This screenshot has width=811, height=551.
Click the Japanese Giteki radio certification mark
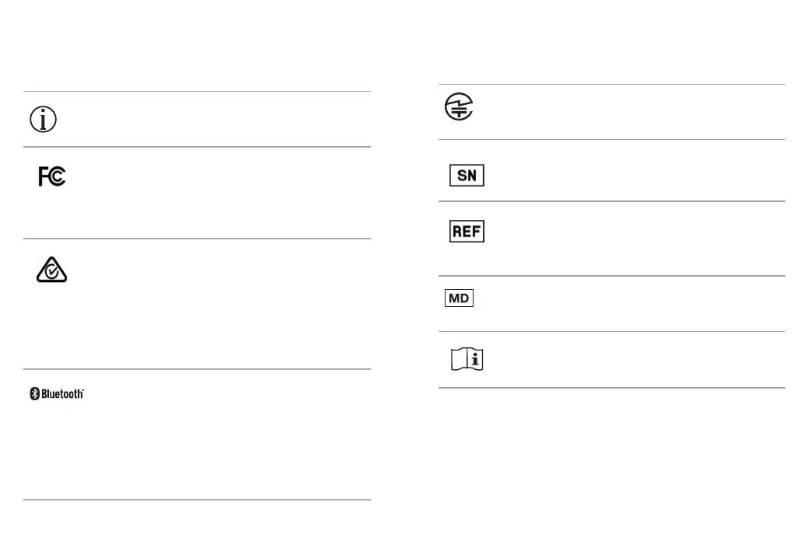(459, 106)
